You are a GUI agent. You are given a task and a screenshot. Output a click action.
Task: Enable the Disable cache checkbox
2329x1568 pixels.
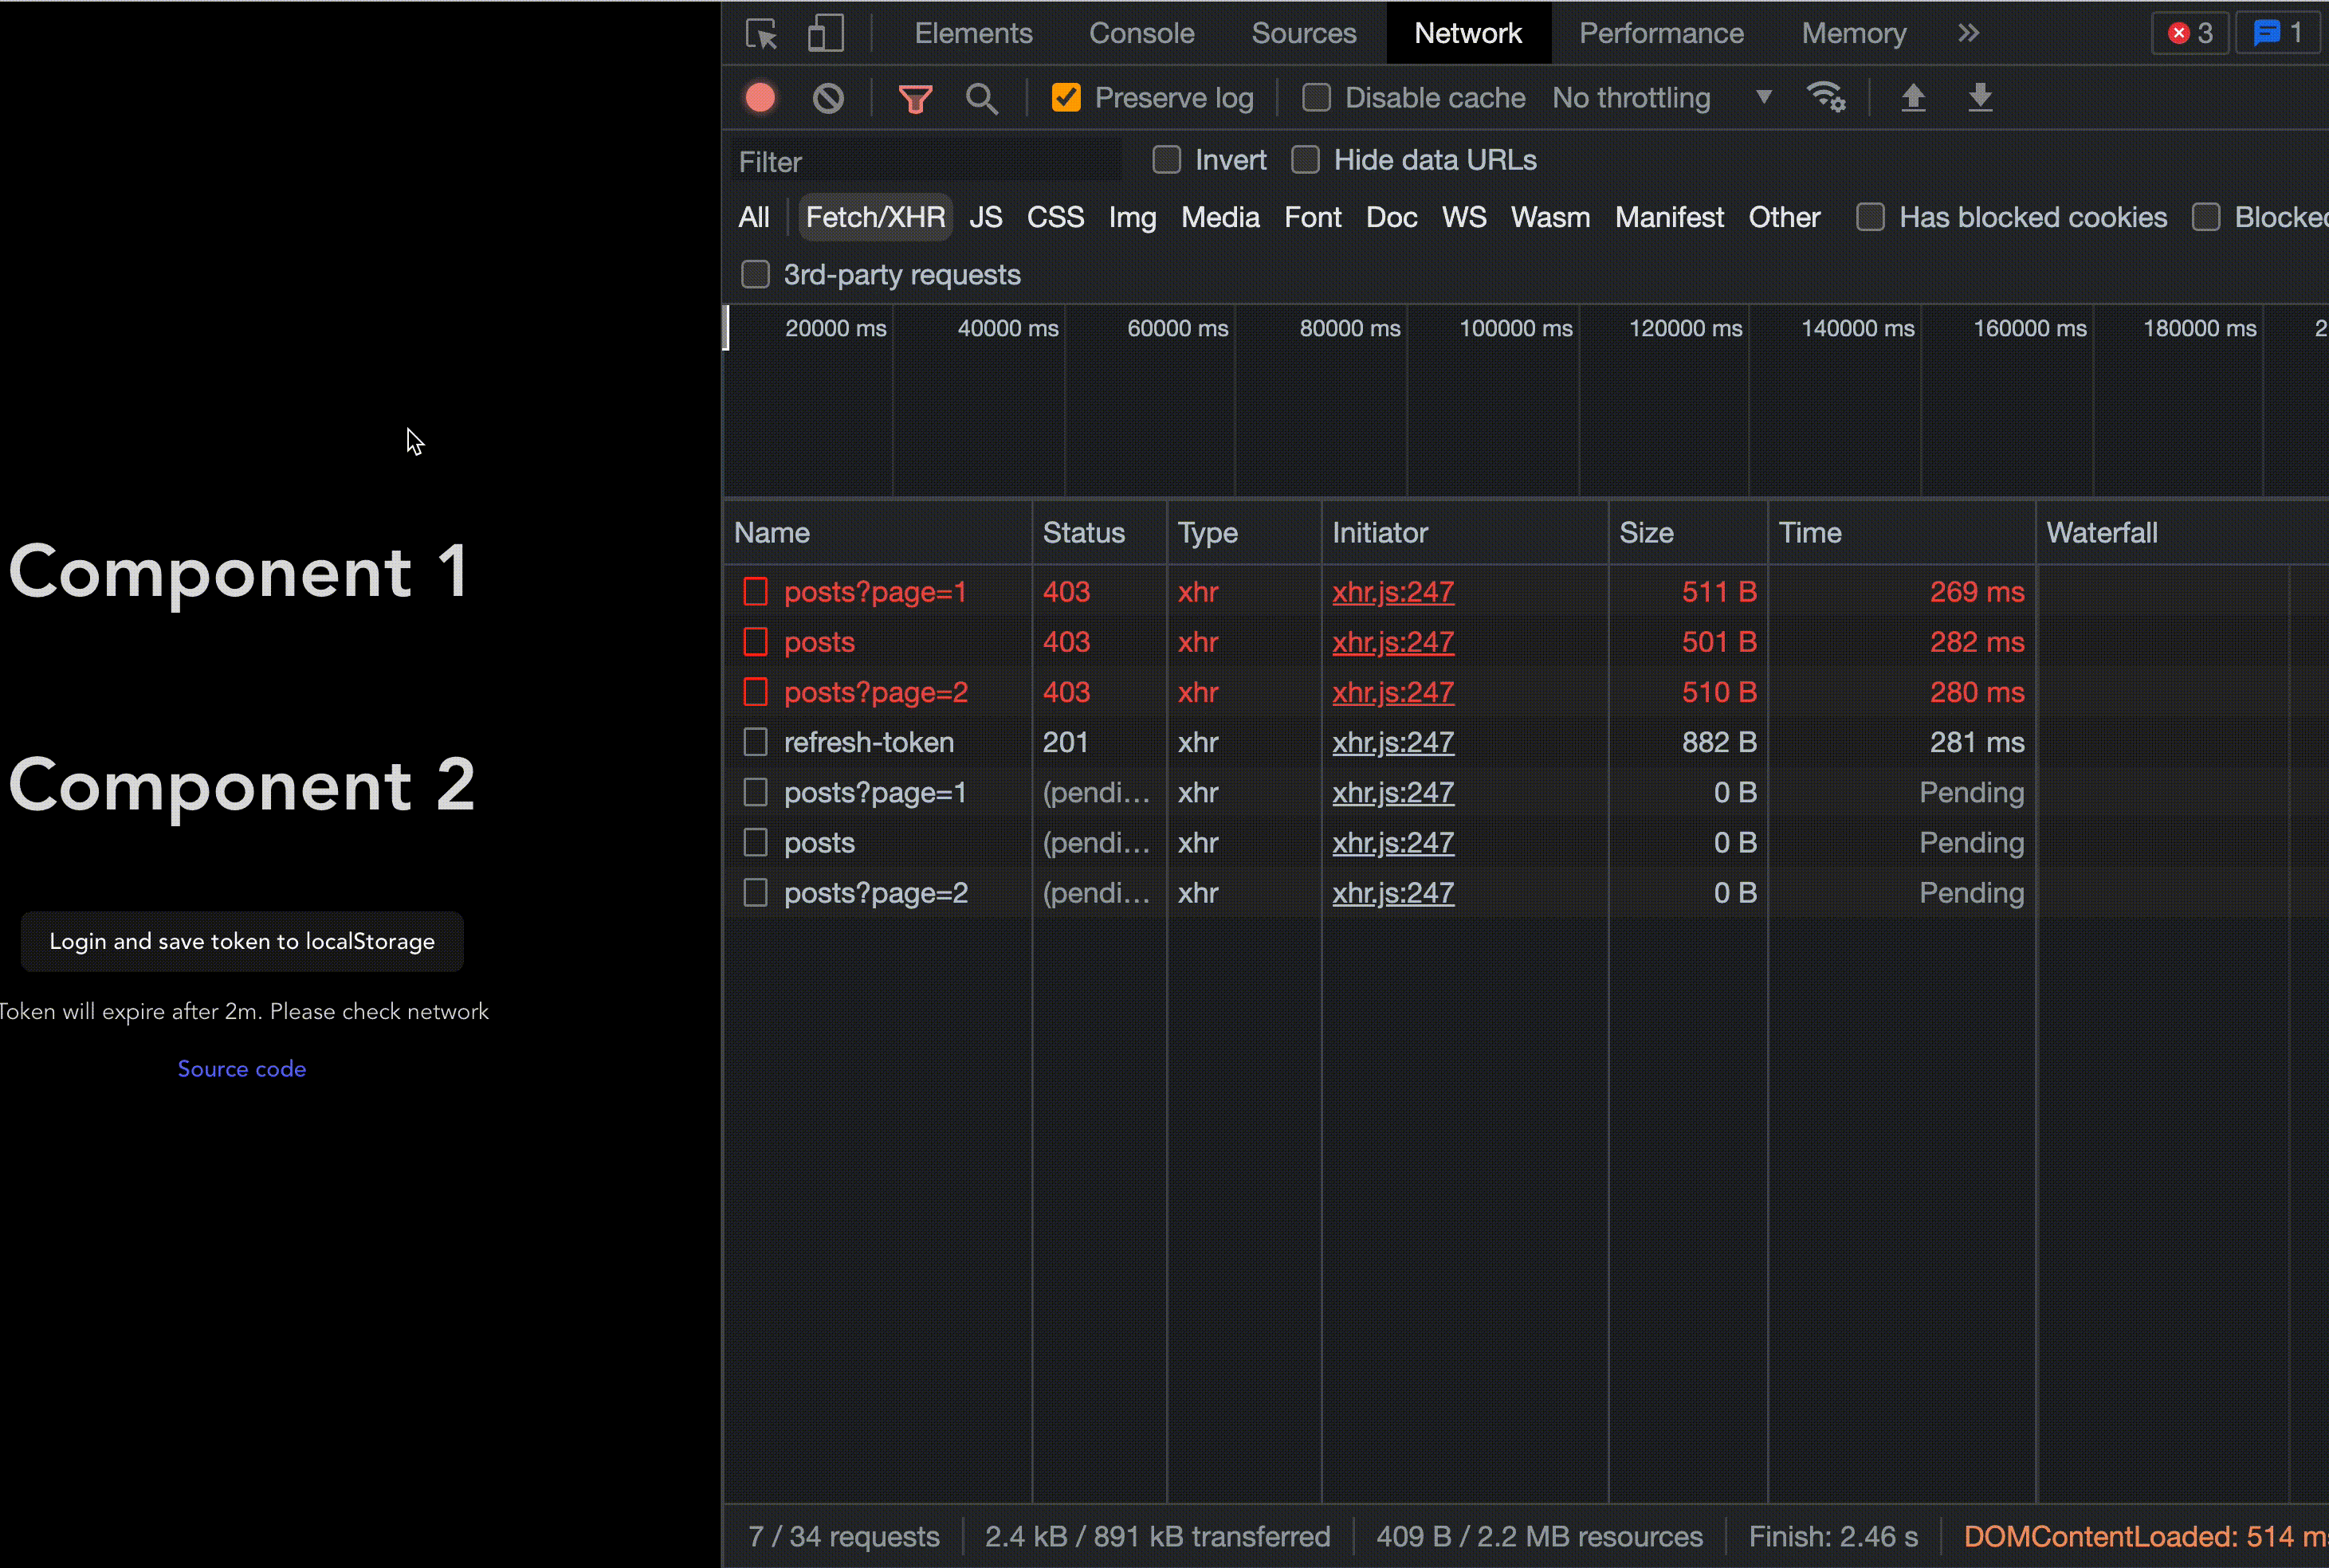[1316, 98]
